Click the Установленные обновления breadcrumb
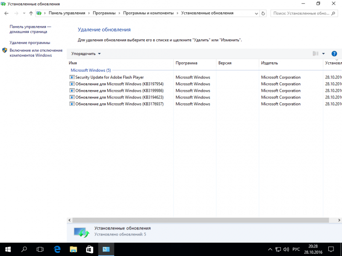 [207, 13]
